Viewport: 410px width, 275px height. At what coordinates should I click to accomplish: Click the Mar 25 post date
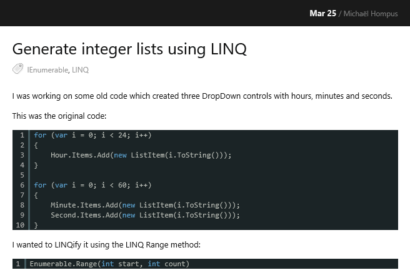[322, 13]
